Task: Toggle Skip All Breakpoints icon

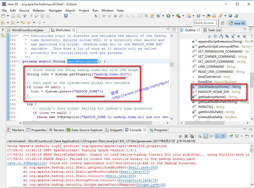Action: (x=96, y=16)
